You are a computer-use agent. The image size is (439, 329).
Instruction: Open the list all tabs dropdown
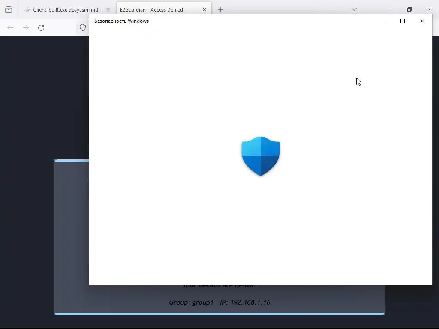point(354,9)
